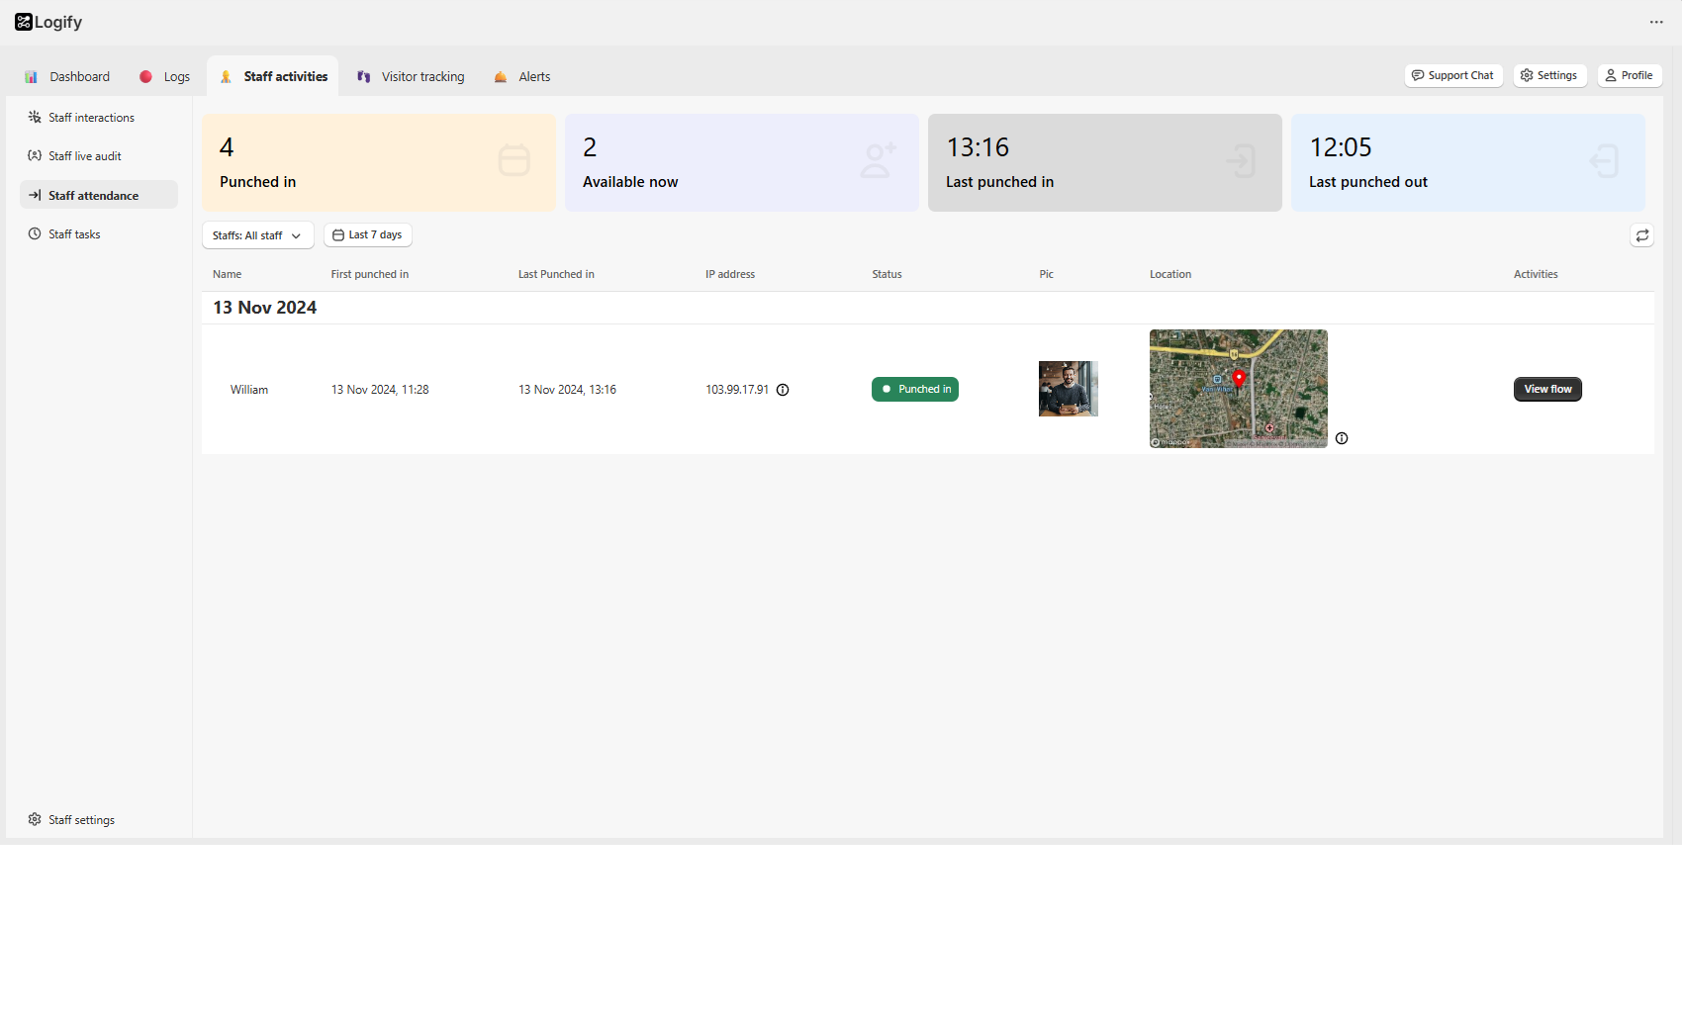Click the Dashboard chart icon
The height and width of the screenshot is (1013, 1682).
[x=31, y=76]
